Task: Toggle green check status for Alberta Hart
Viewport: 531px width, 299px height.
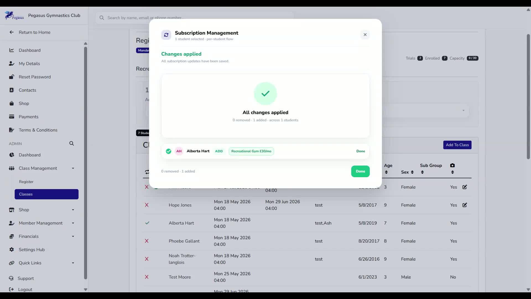Action: click(147, 223)
